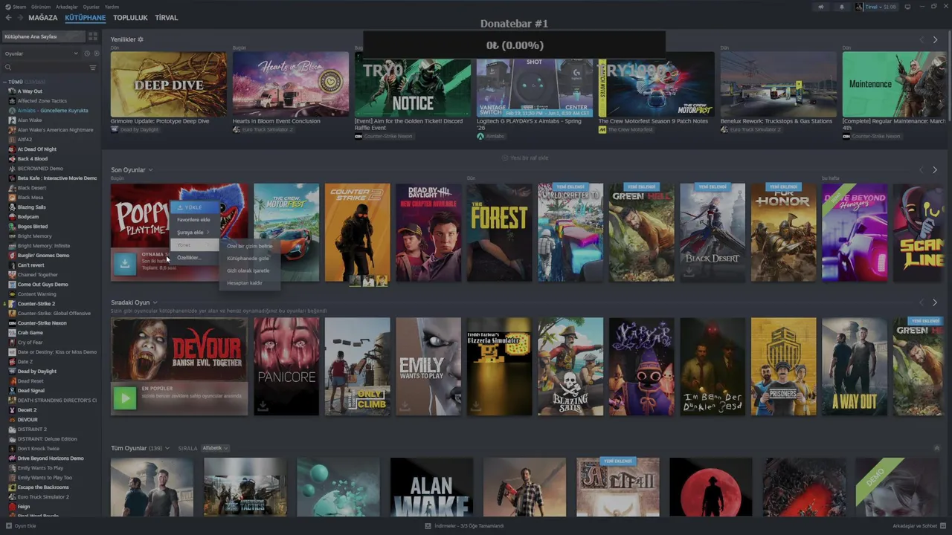Click the green play button on Devour
Image resolution: width=952 pixels, height=535 pixels.
[125, 398]
